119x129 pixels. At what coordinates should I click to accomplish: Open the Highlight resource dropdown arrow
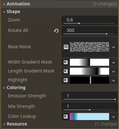tap(114, 80)
